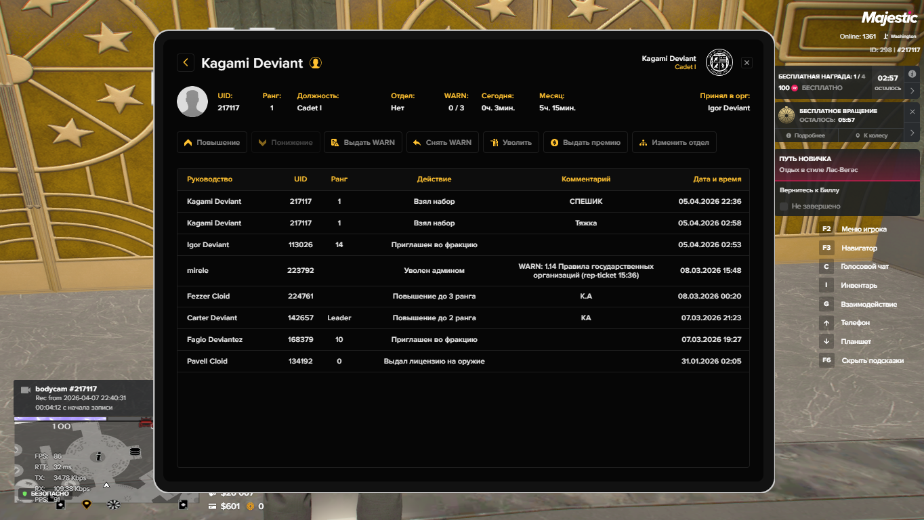The image size is (924, 520).
Task: Expand the free spin panel arrow
Action: click(912, 132)
